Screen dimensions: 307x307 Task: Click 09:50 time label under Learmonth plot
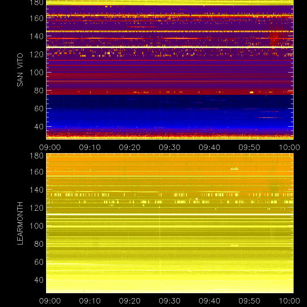click(249, 301)
